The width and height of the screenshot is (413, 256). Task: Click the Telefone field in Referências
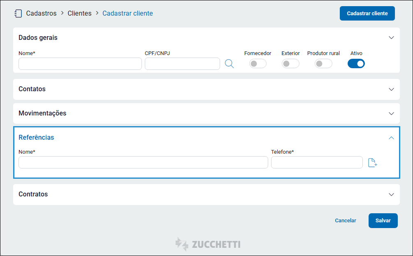click(x=317, y=162)
